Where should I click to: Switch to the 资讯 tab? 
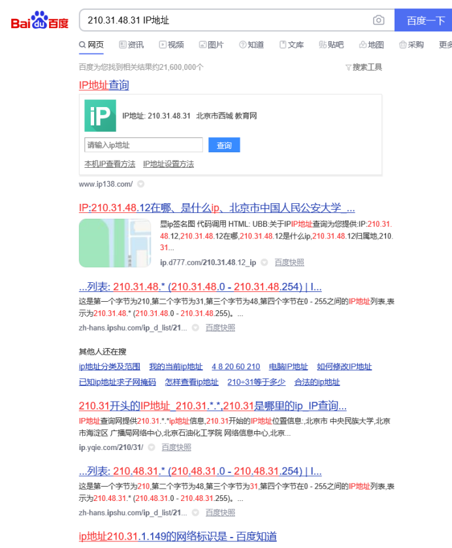(x=131, y=44)
